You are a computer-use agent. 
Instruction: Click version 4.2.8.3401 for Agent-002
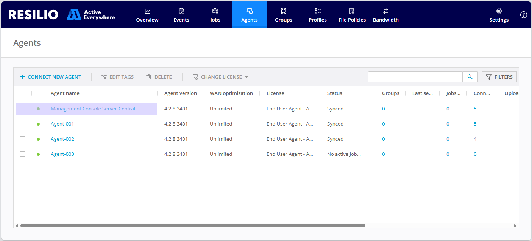(176, 139)
